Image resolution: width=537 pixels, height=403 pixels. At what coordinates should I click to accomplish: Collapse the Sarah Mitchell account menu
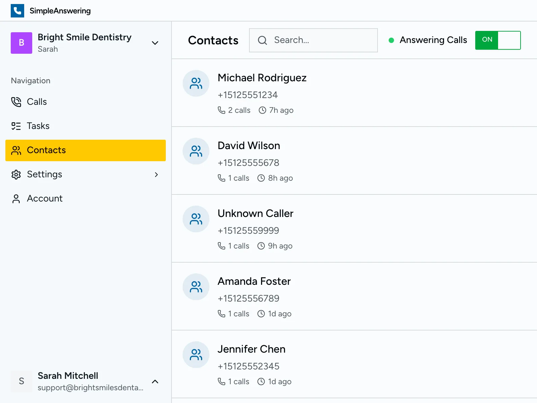click(155, 382)
